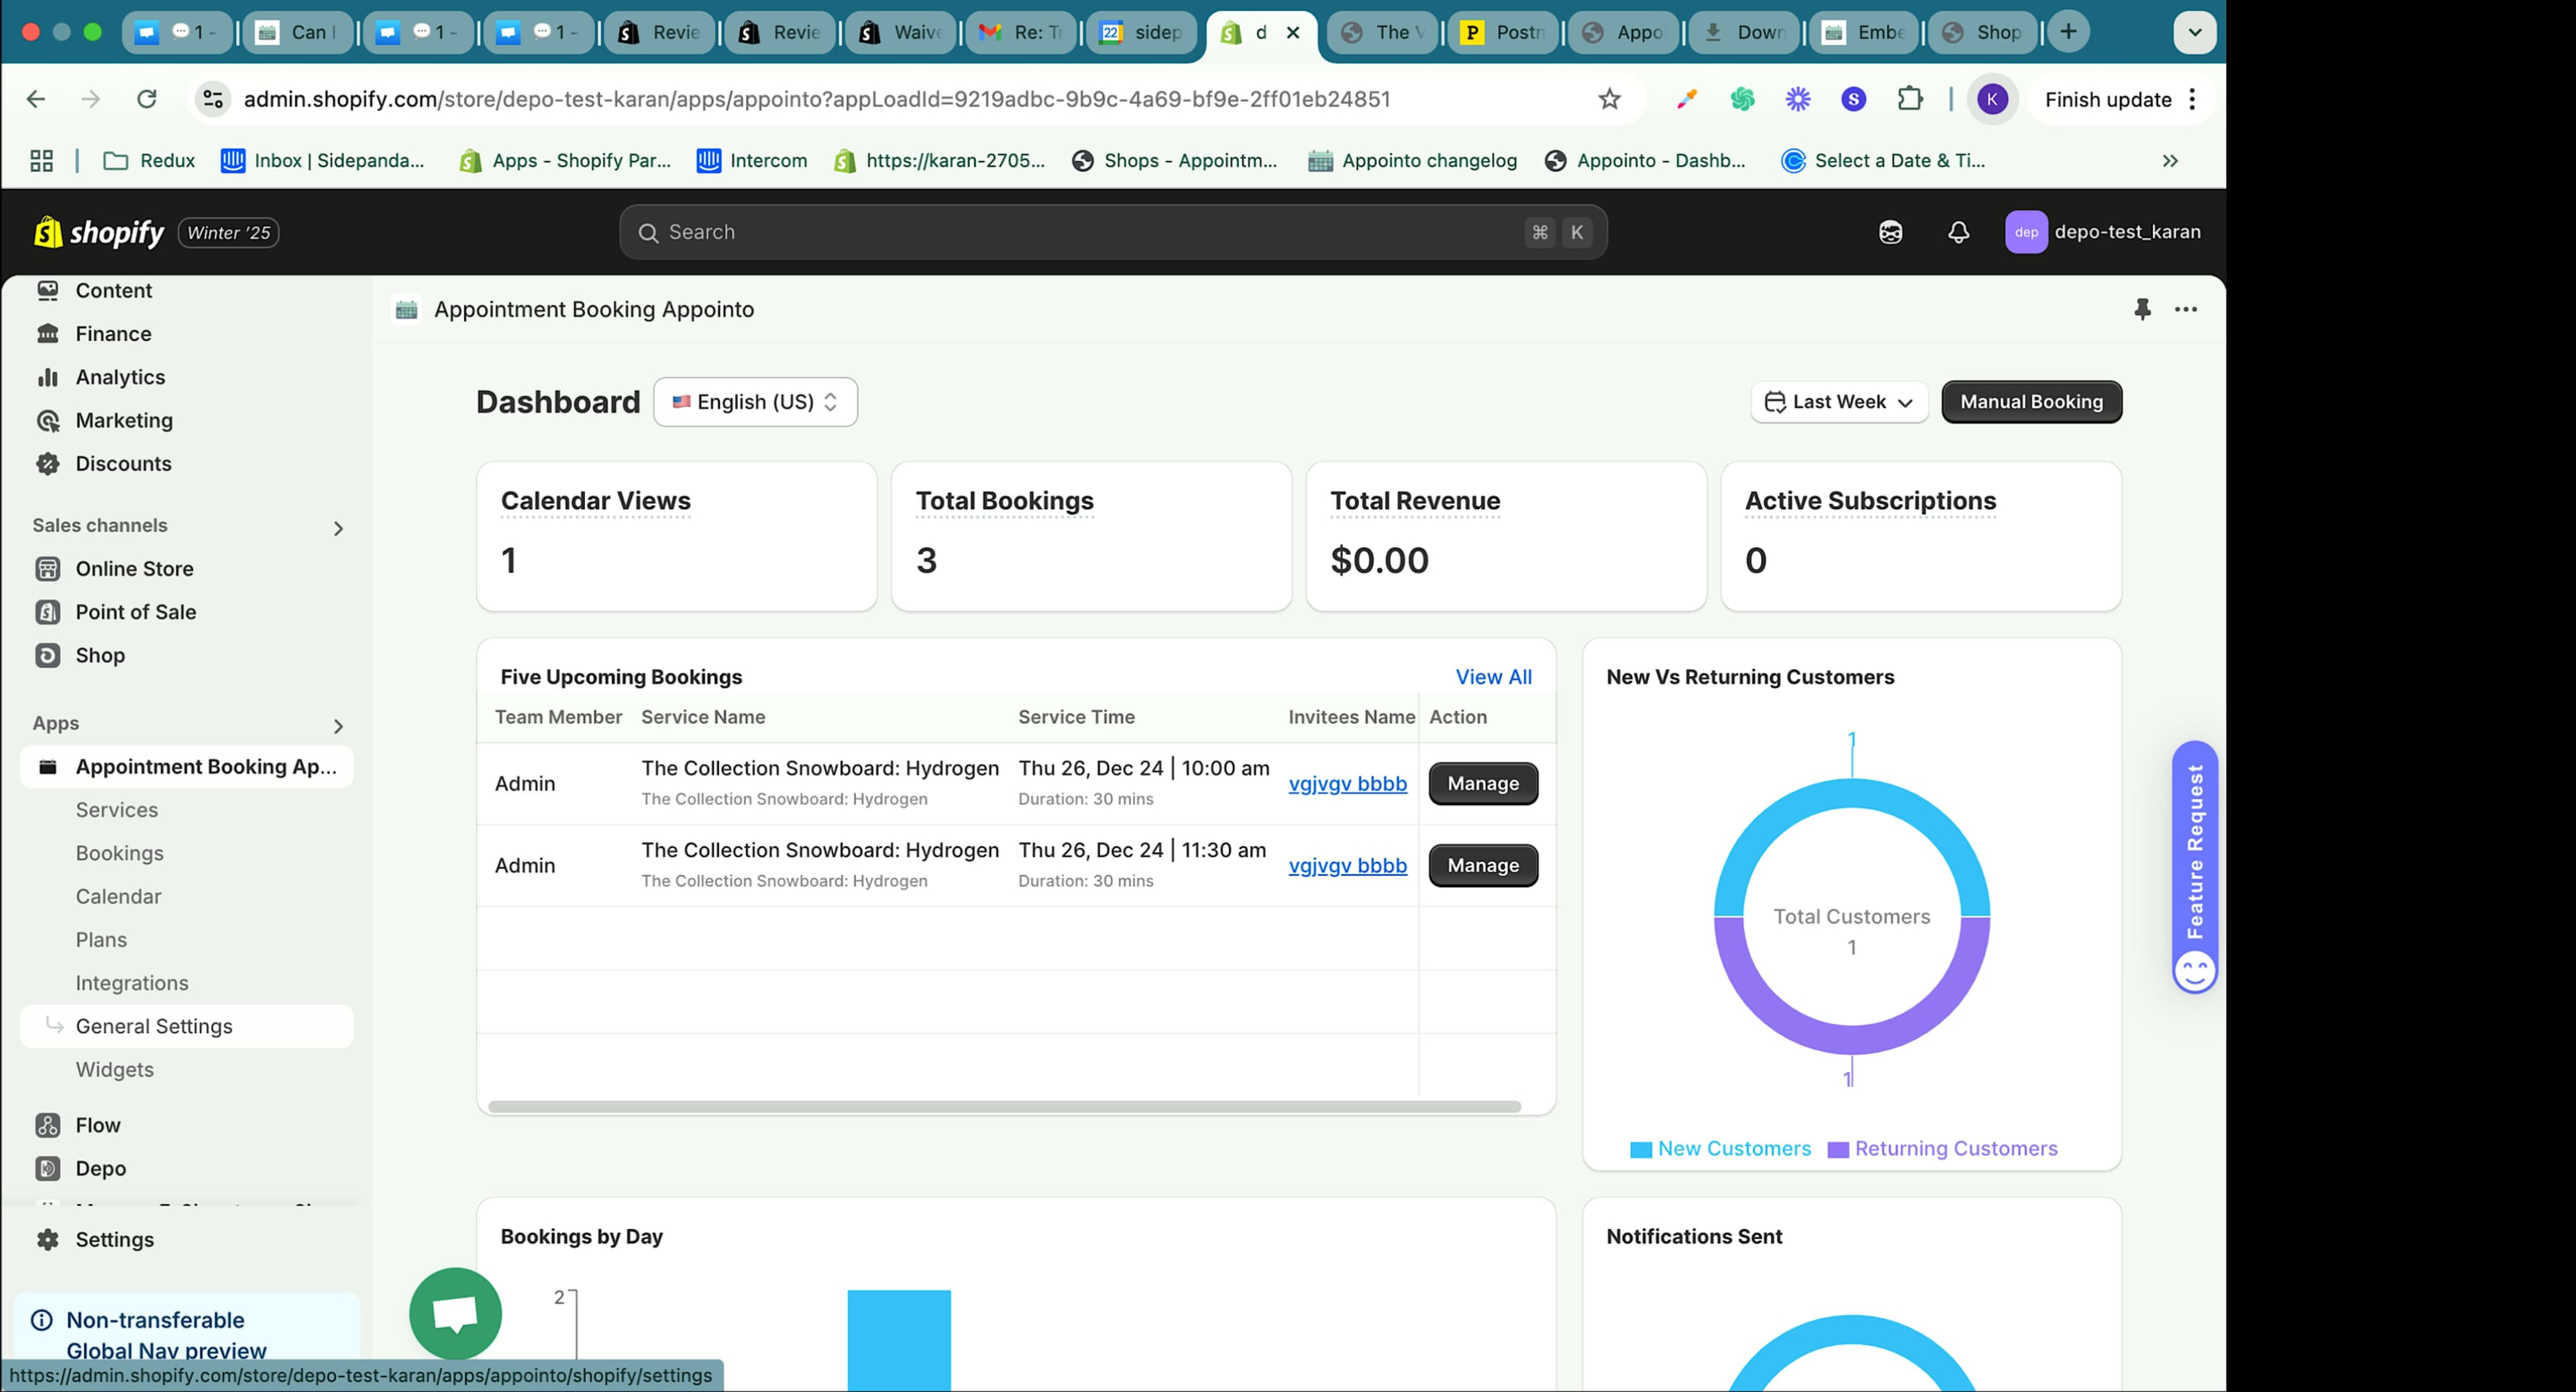Open the Chrome three-dot menu
2576x1392 pixels.
[2193, 99]
